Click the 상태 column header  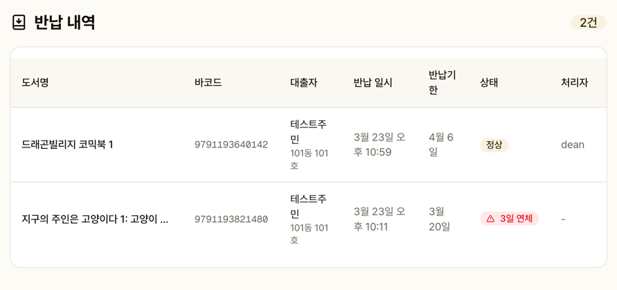(489, 83)
